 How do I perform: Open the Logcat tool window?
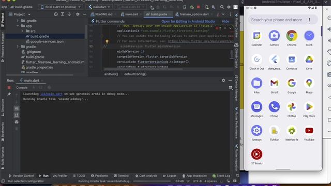tap(170, 176)
